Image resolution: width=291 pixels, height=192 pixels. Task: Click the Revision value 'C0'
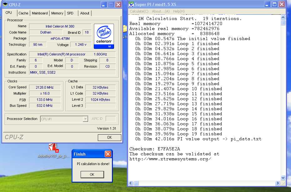pyautogui.click(x=108, y=66)
